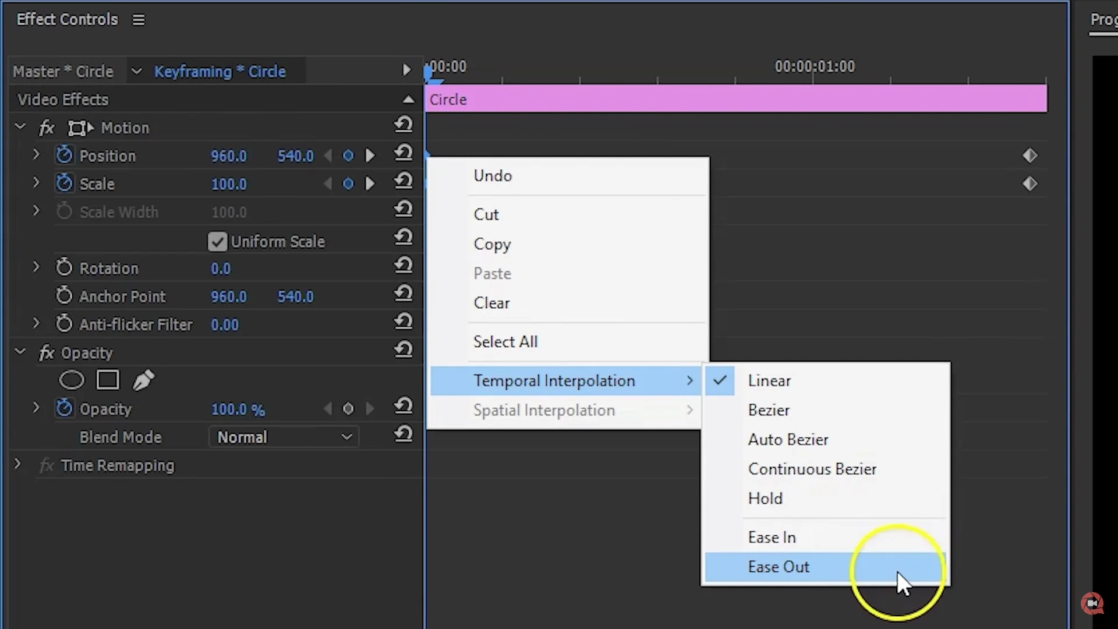The width and height of the screenshot is (1118, 629).
Task: Select the rectangle mask tool under Opacity
Action: [108, 380]
